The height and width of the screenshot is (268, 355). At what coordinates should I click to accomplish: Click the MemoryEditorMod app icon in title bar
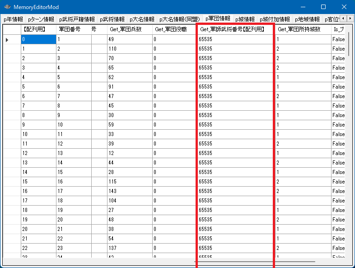(x=7, y=7)
